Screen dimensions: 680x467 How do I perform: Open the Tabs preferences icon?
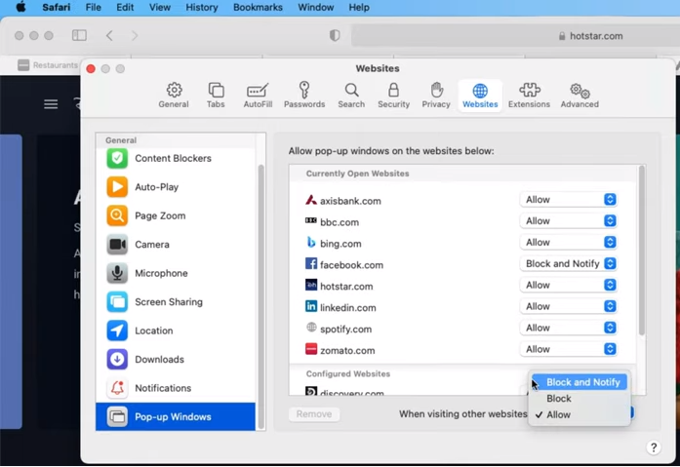216,96
